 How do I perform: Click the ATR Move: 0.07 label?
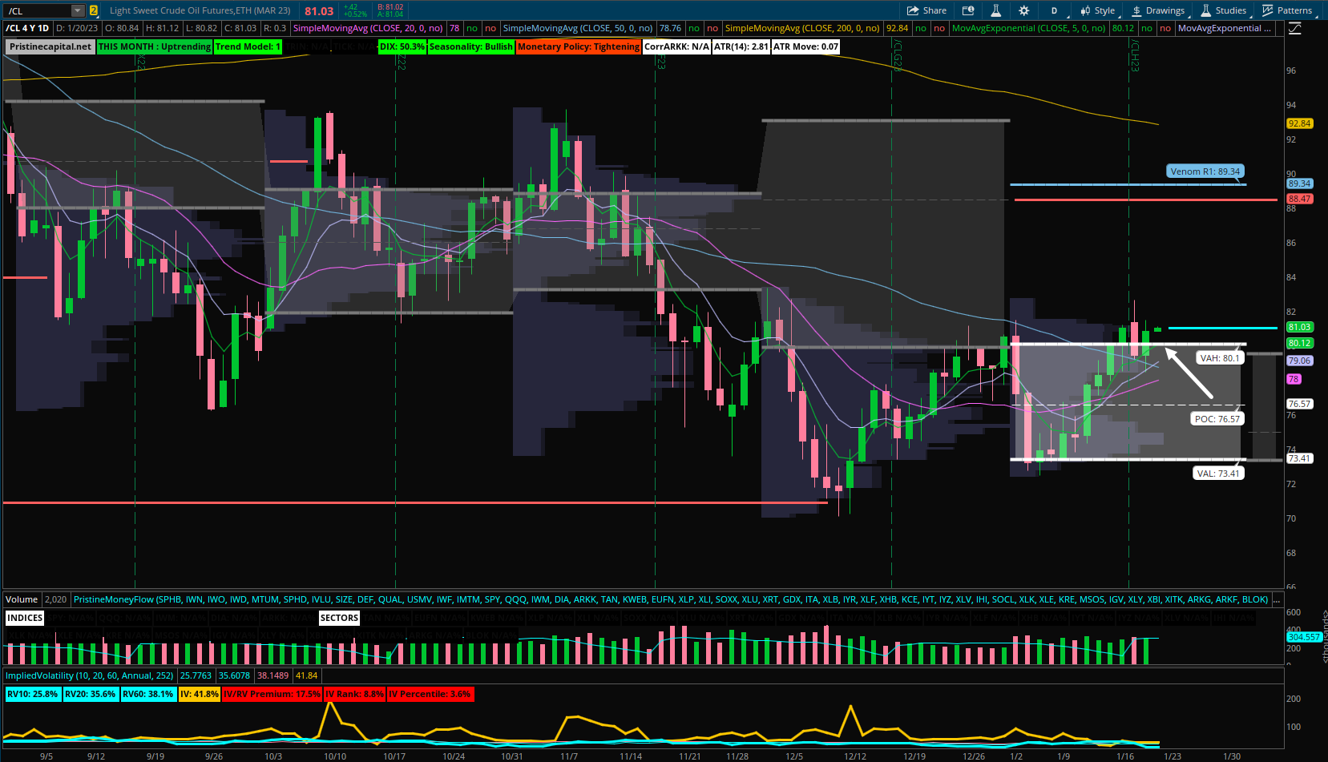[806, 46]
